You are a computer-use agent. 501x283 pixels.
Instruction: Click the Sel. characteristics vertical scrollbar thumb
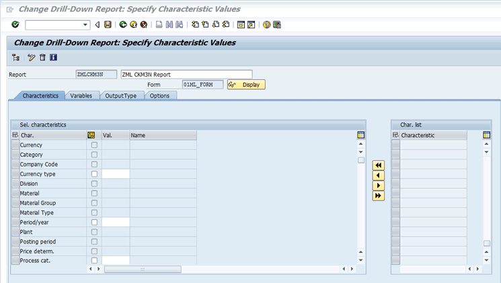[360, 160]
